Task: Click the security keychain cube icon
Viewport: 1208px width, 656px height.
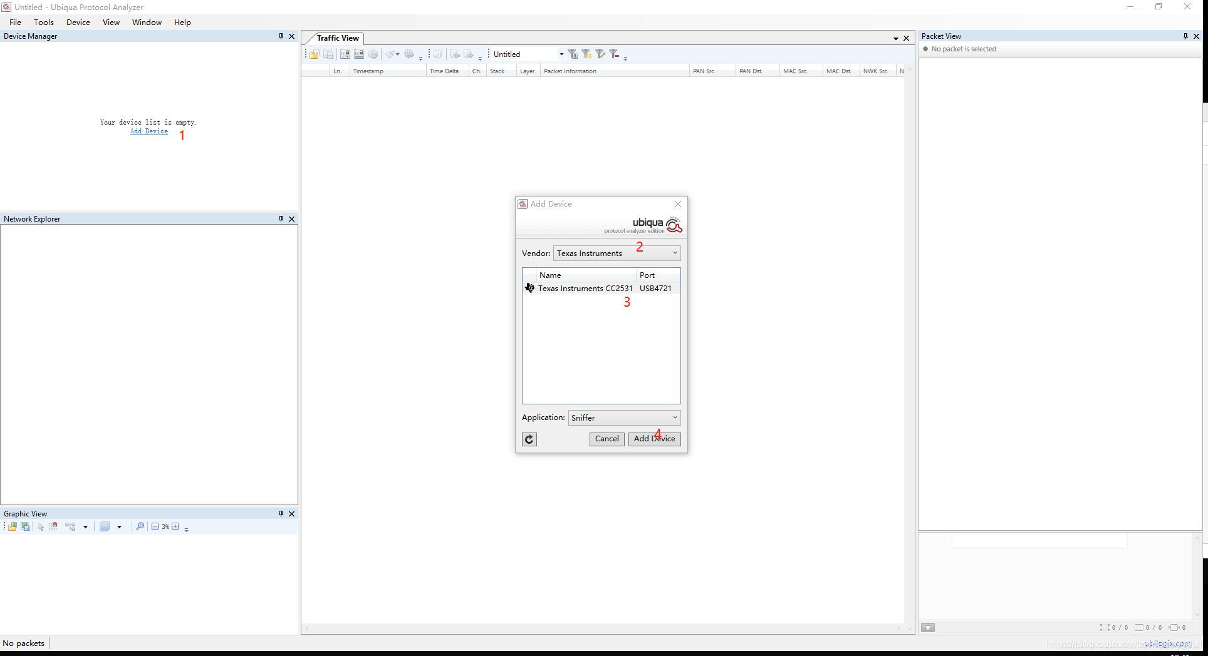Action: tap(373, 54)
